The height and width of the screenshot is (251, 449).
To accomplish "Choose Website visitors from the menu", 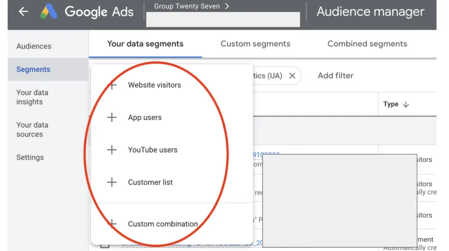I will point(172,85).
